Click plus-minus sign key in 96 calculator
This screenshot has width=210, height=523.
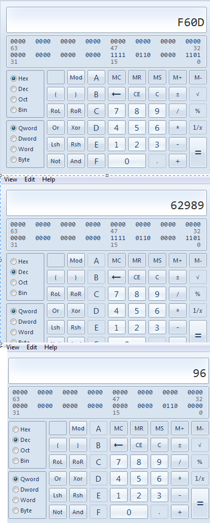coord(179,445)
